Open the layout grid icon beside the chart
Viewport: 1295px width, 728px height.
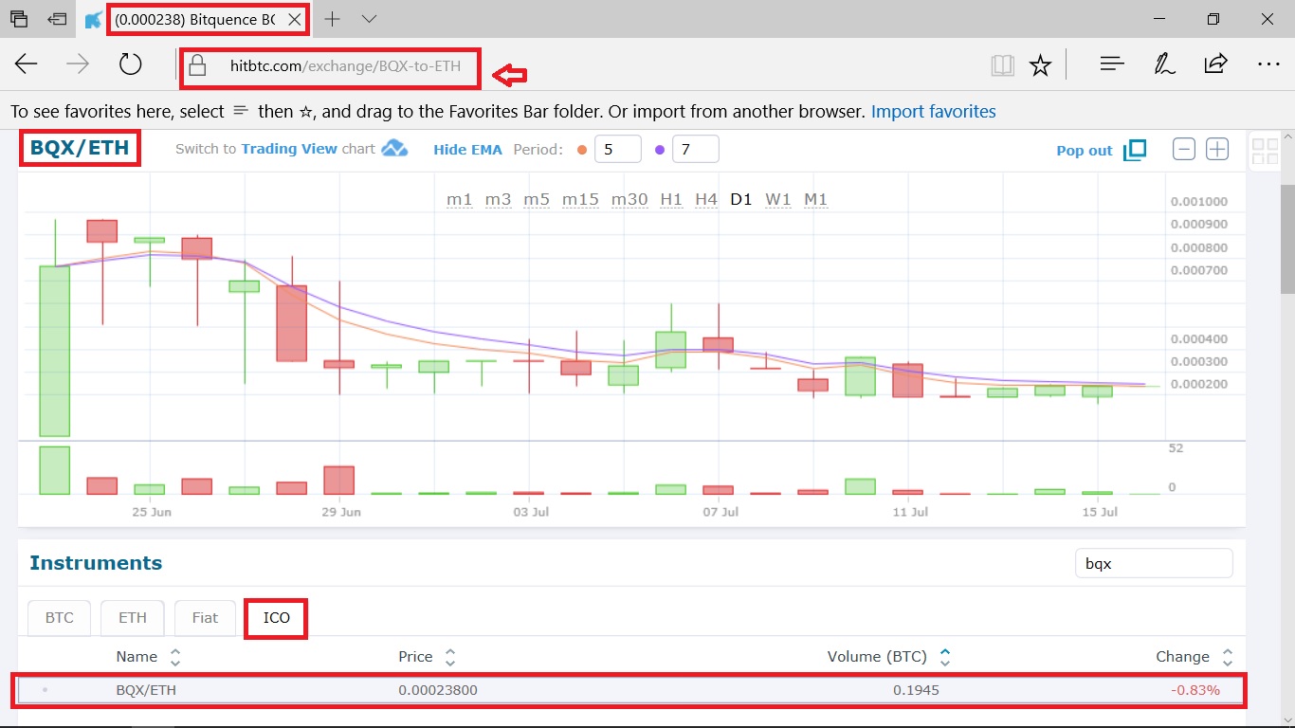[x=1266, y=152]
